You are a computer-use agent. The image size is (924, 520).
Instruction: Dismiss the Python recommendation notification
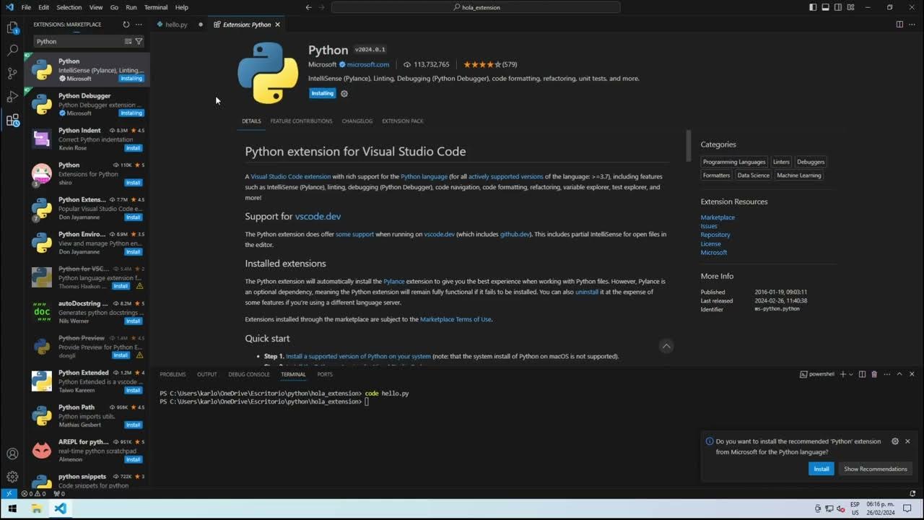click(x=907, y=441)
